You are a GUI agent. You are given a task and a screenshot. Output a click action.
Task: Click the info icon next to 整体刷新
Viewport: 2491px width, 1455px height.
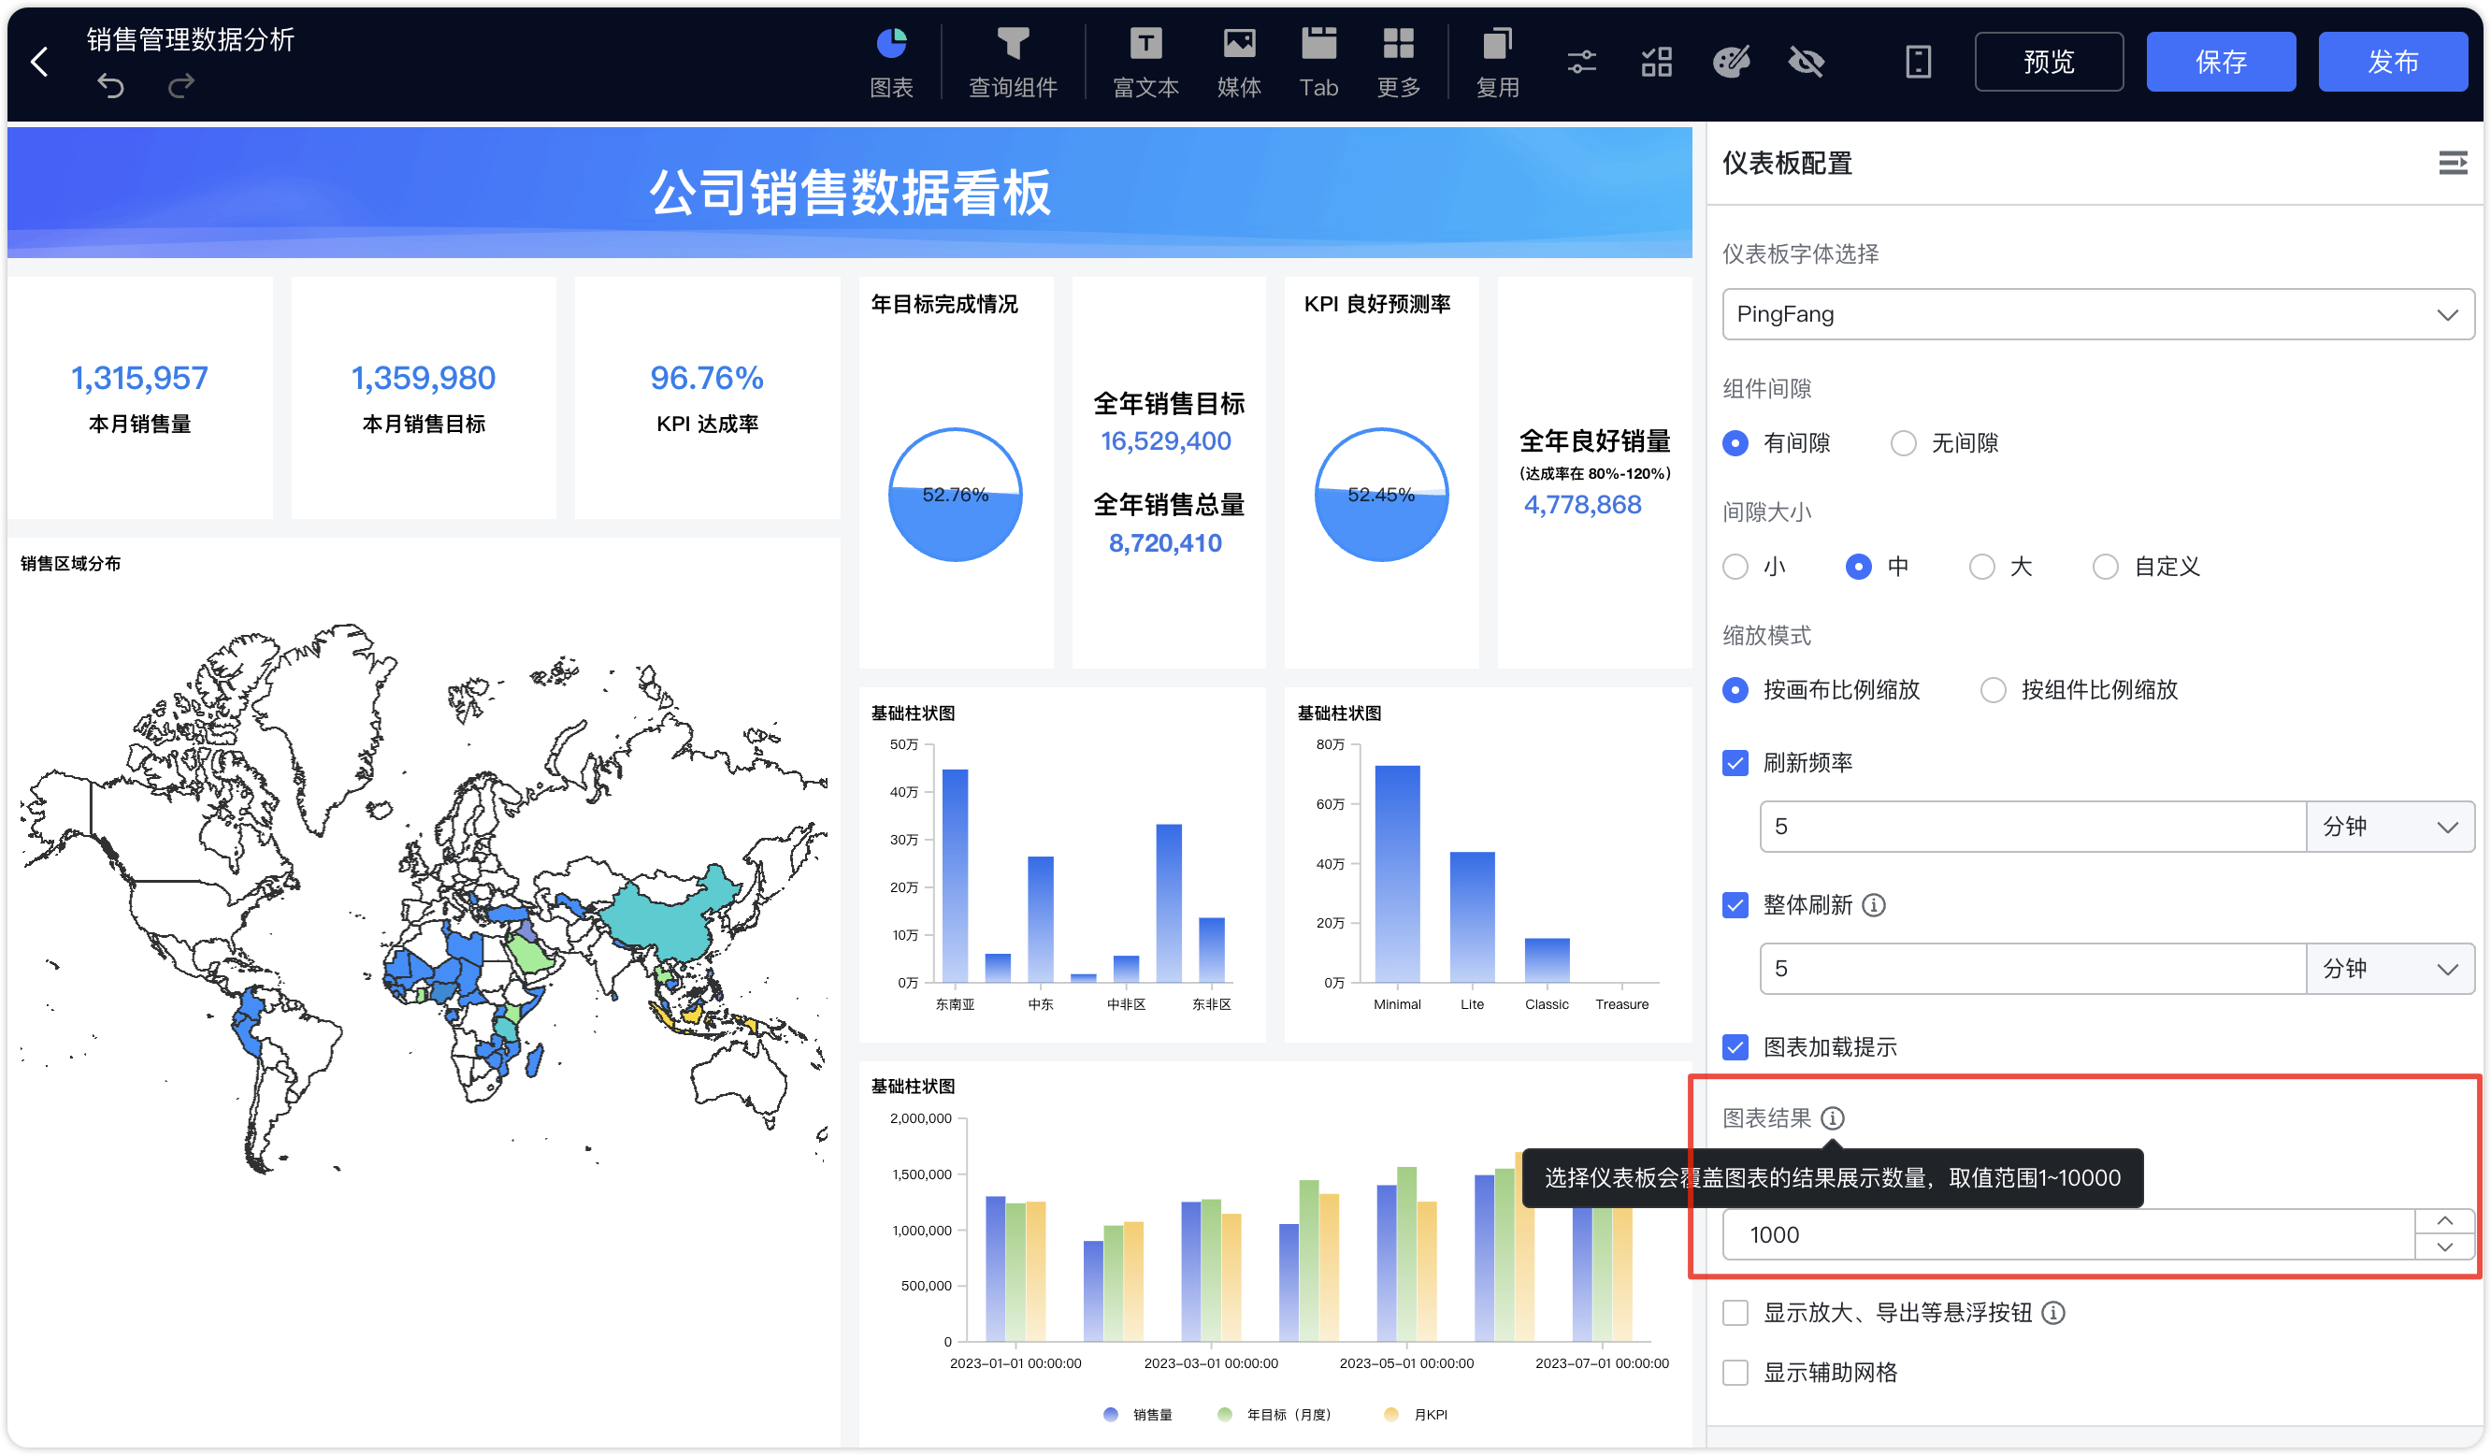coord(1873,904)
